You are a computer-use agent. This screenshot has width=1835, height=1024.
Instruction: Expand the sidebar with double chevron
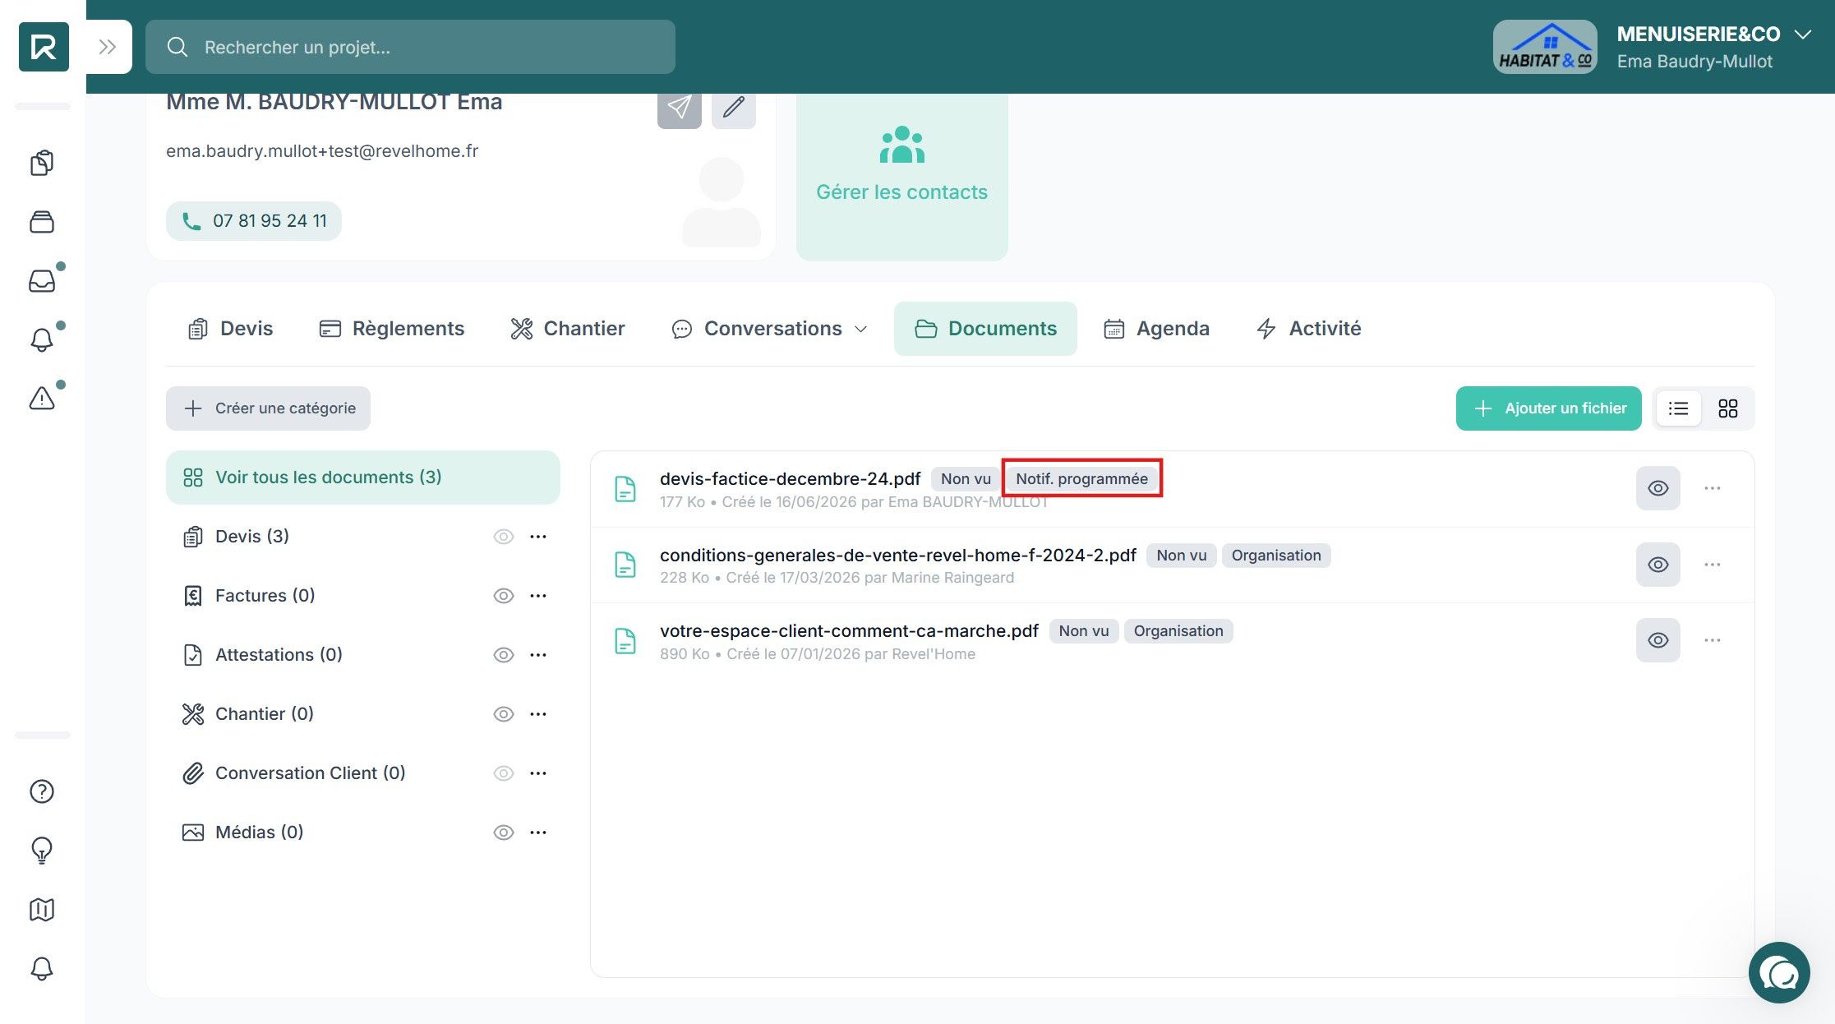108,47
